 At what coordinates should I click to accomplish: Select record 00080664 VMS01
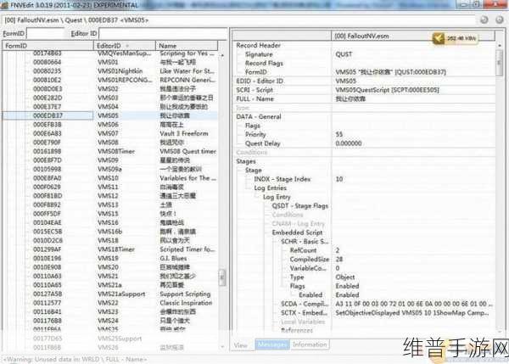click(x=110, y=62)
